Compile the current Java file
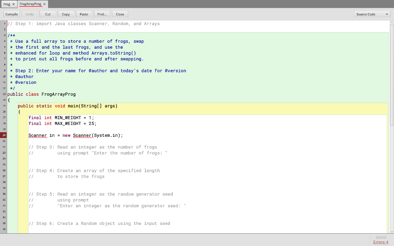The image size is (394, 246). pos(11,14)
